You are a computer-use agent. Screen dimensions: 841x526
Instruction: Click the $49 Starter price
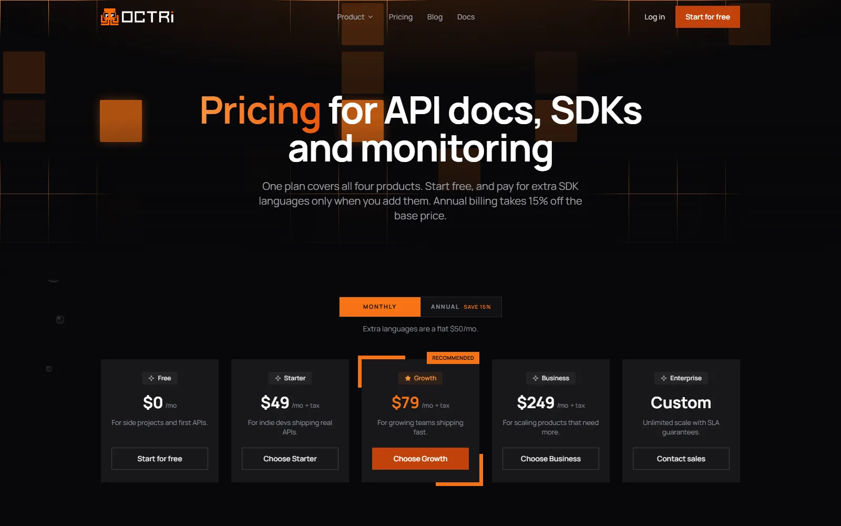[x=275, y=403]
